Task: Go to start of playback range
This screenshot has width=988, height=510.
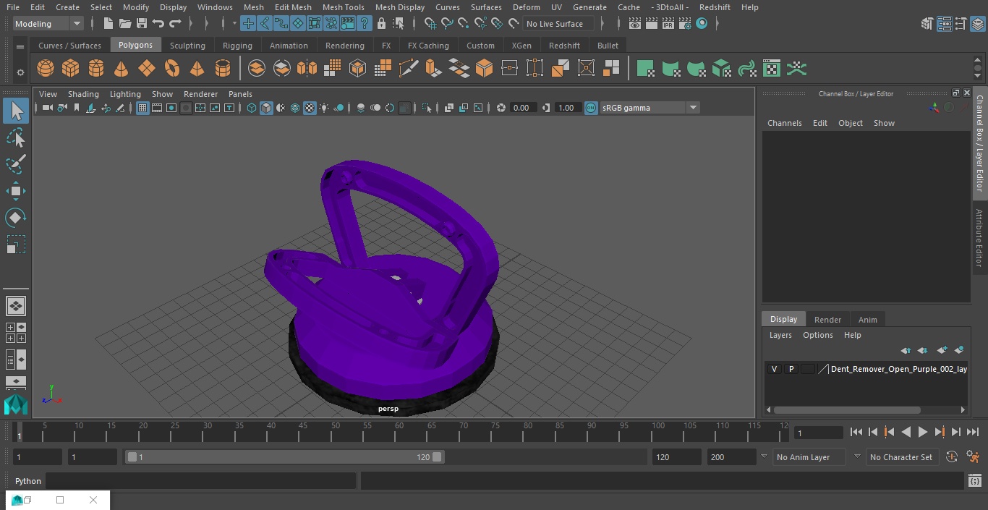Action: pyautogui.click(x=856, y=432)
